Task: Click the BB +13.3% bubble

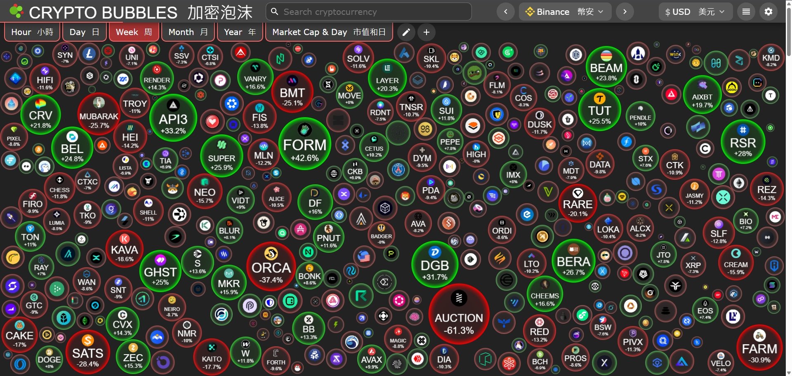Action: click(x=309, y=328)
